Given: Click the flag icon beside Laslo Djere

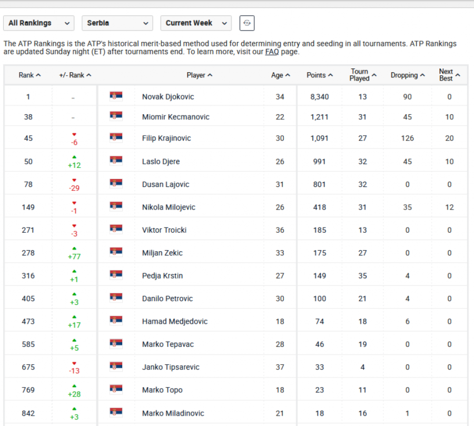Looking at the screenshot, I should pos(116,161).
